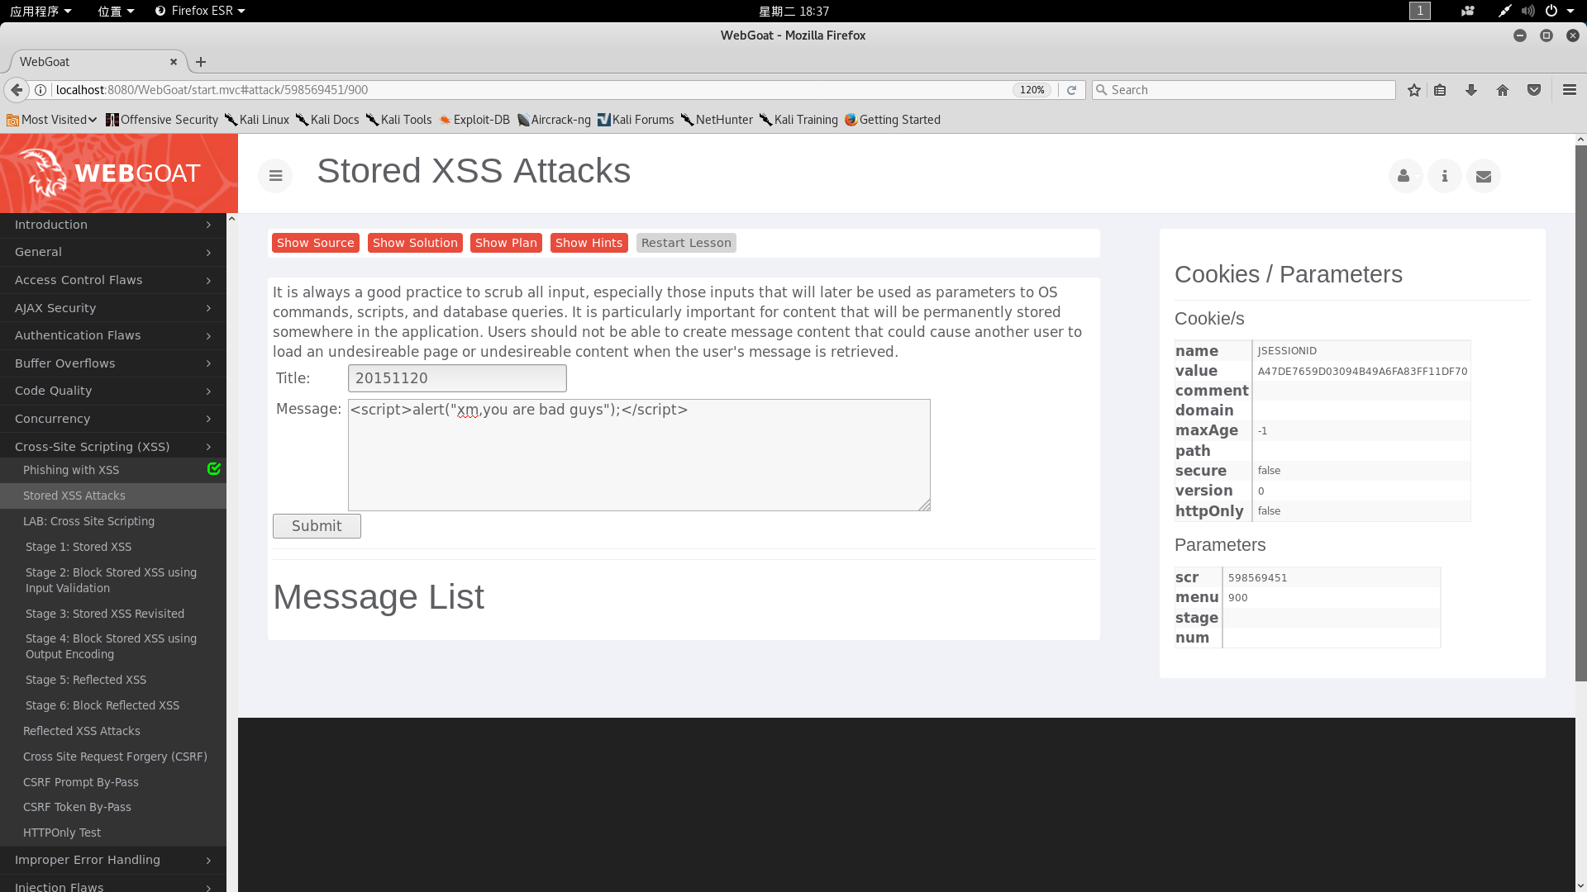Toggle the sidebar hamburger menu button
This screenshot has height=892, width=1587.
point(275,176)
